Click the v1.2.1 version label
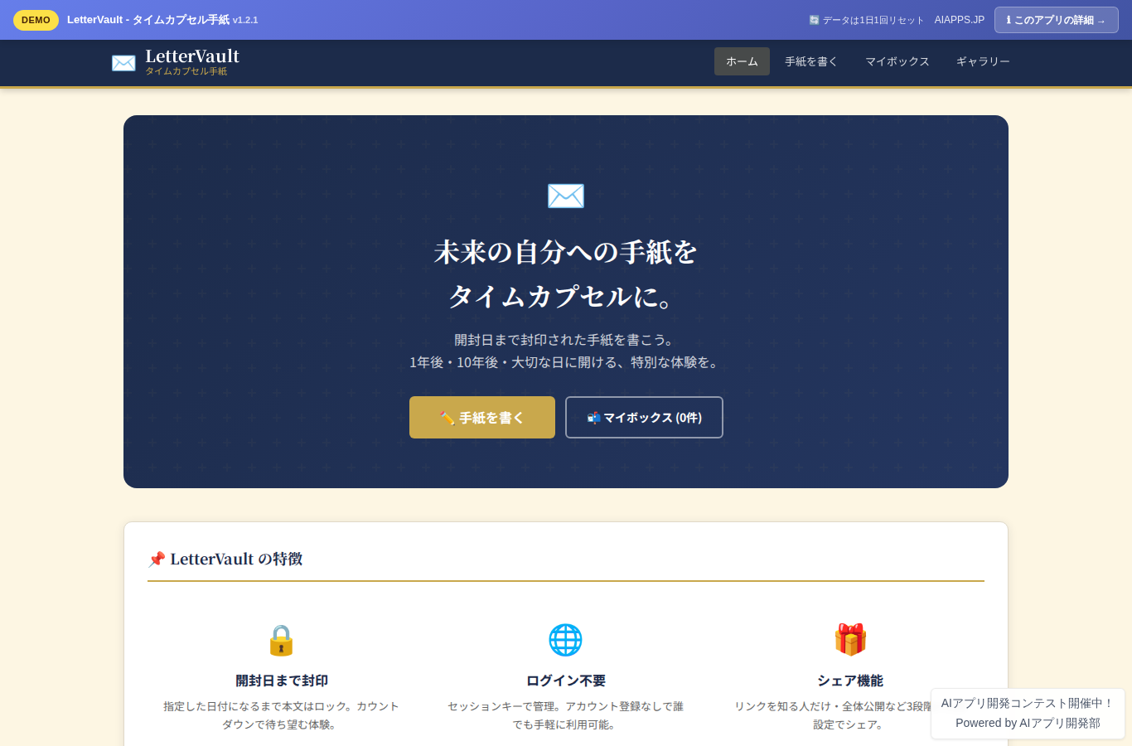 [245, 20]
